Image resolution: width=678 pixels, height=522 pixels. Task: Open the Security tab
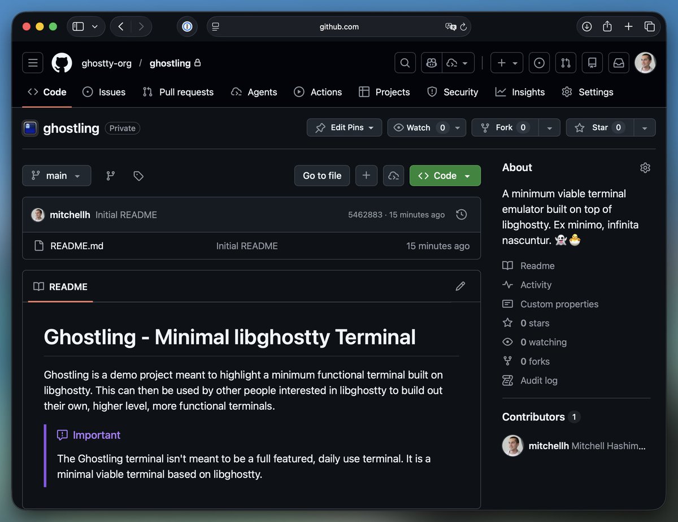(453, 92)
